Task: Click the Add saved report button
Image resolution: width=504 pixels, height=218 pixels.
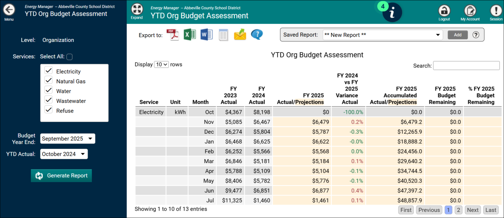Action: tap(458, 35)
